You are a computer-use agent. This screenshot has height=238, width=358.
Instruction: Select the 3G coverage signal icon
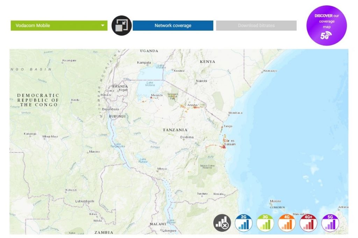(265, 222)
